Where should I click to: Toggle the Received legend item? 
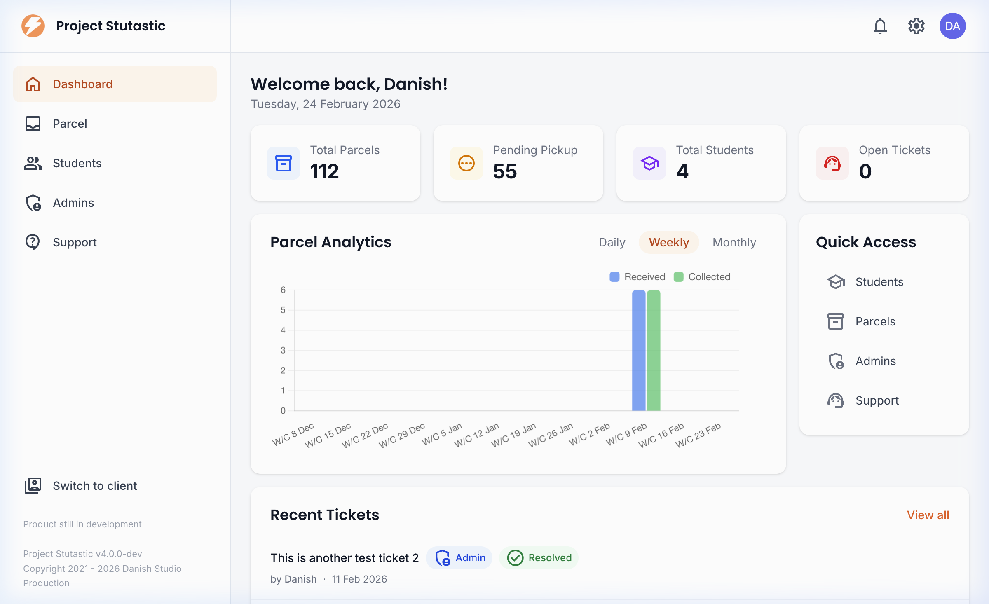point(637,276)
